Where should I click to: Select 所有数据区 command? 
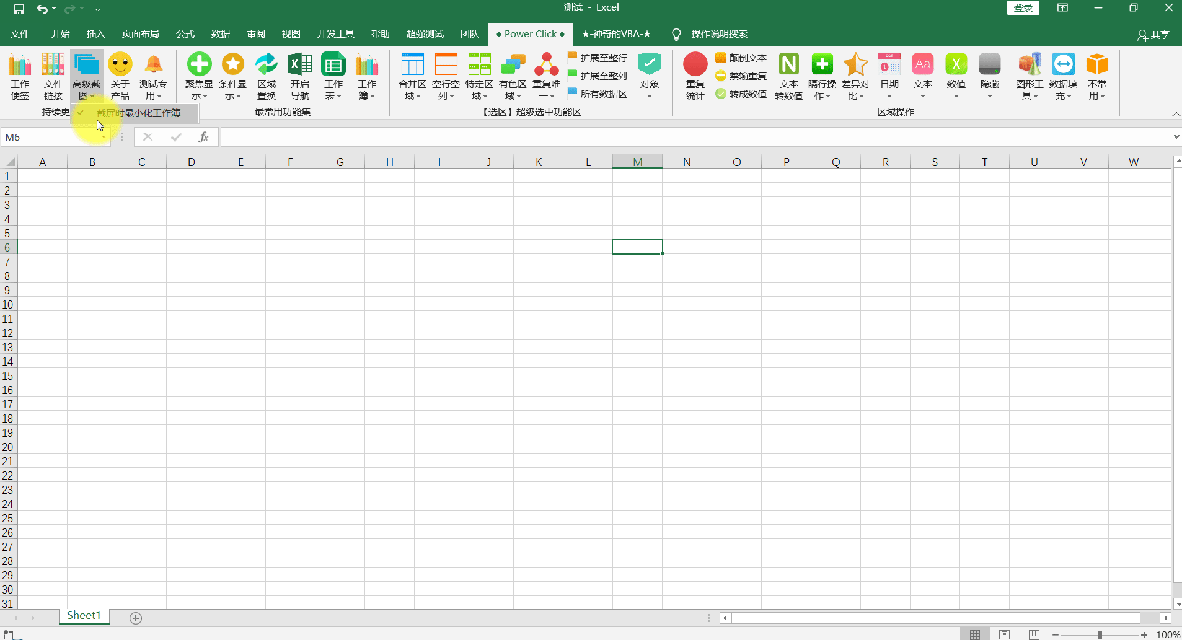(598, 94)
